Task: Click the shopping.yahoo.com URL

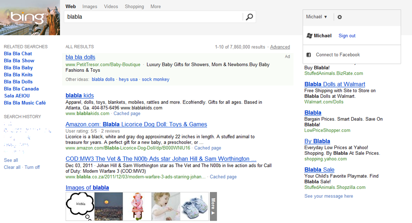Action: (x=325, y=159)
